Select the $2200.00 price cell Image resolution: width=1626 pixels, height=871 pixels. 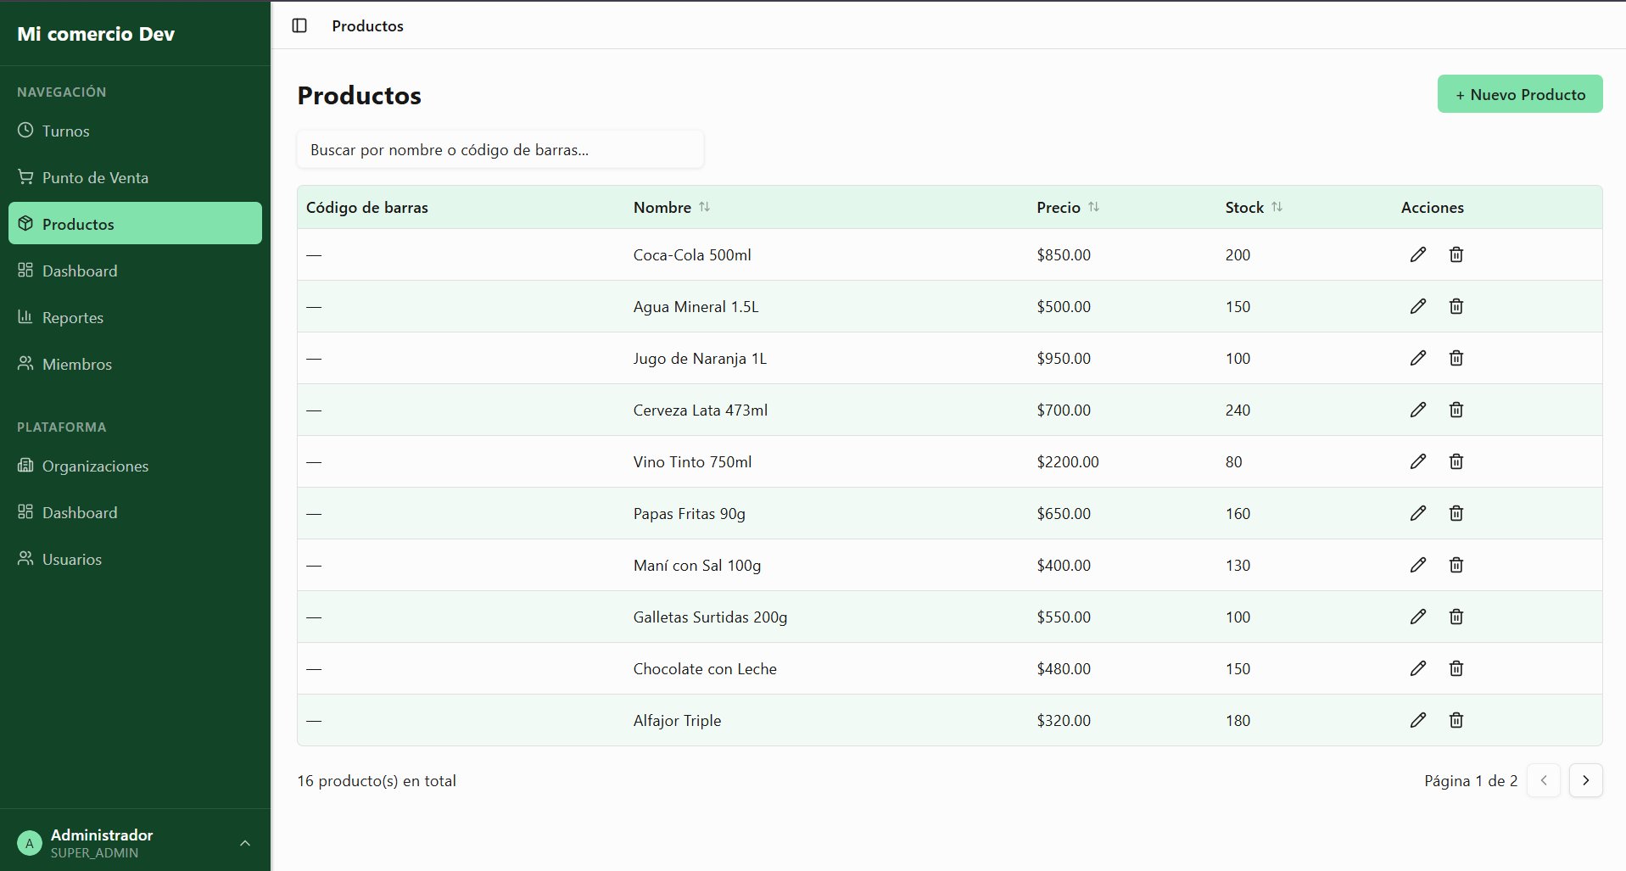point(1067,461)
